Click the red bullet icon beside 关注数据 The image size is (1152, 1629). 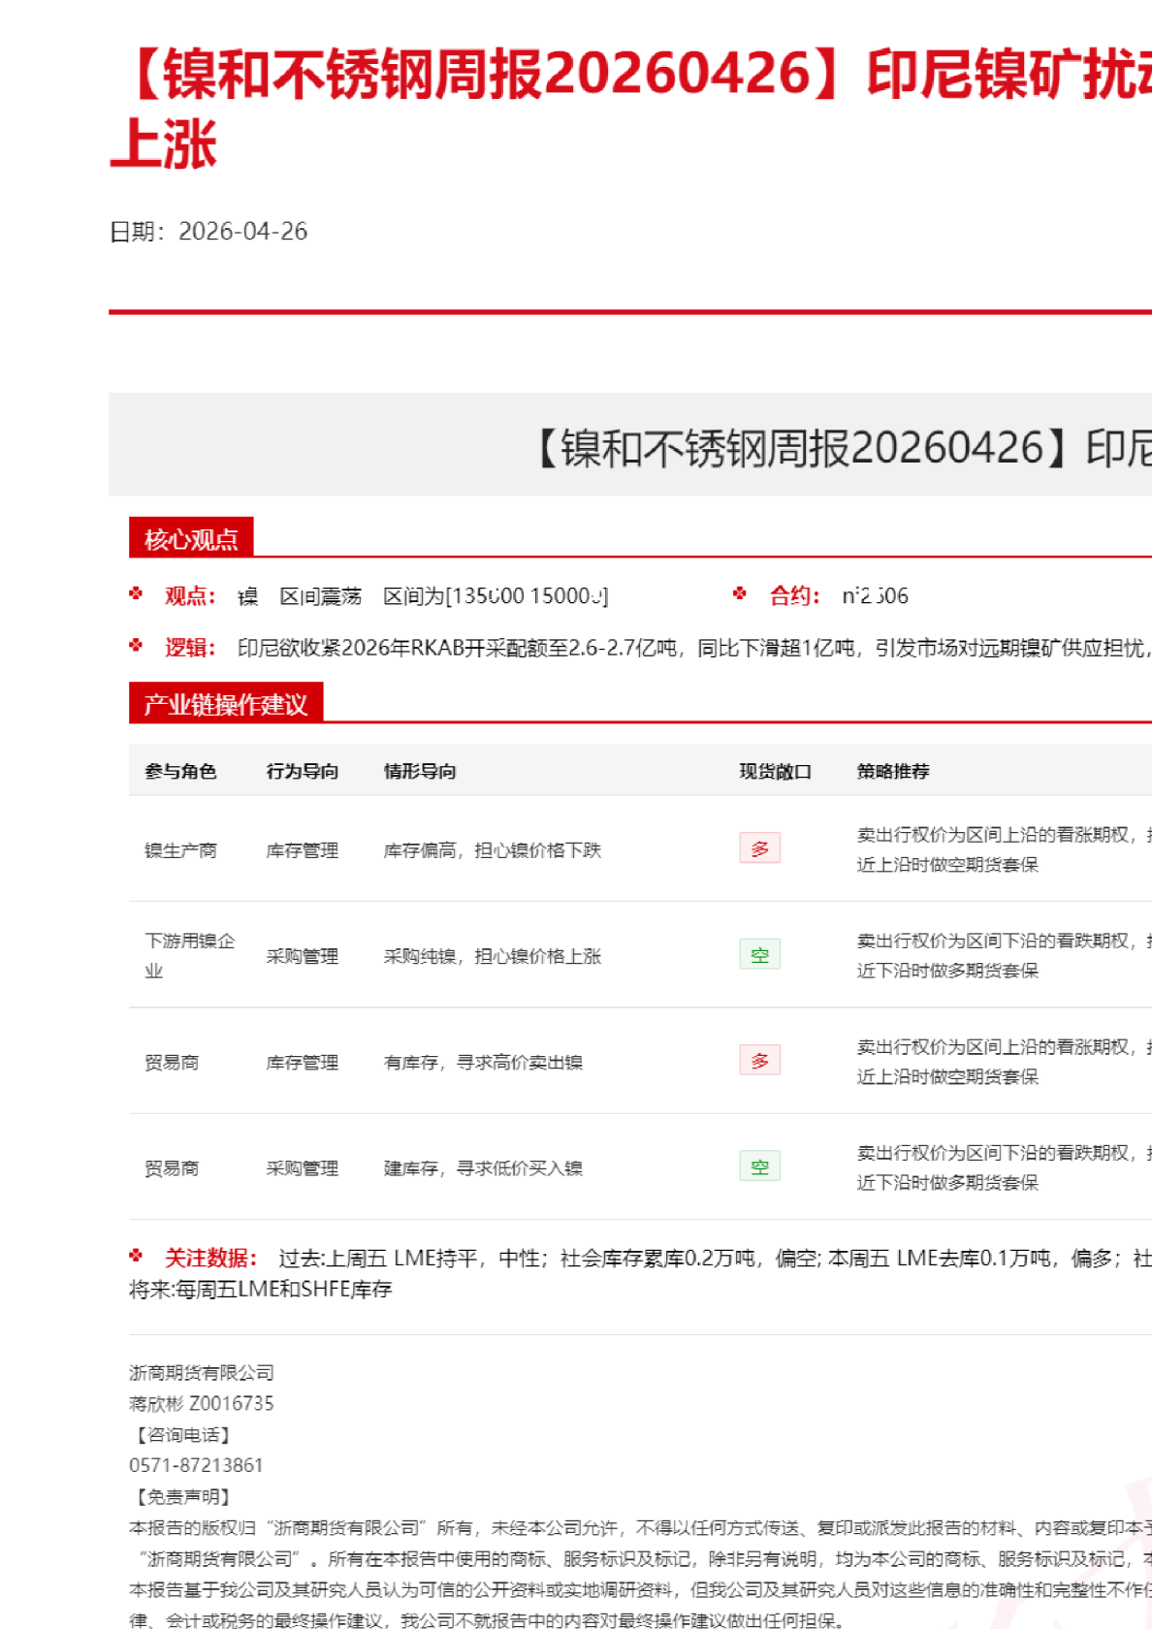click(x=136, y=1257)
